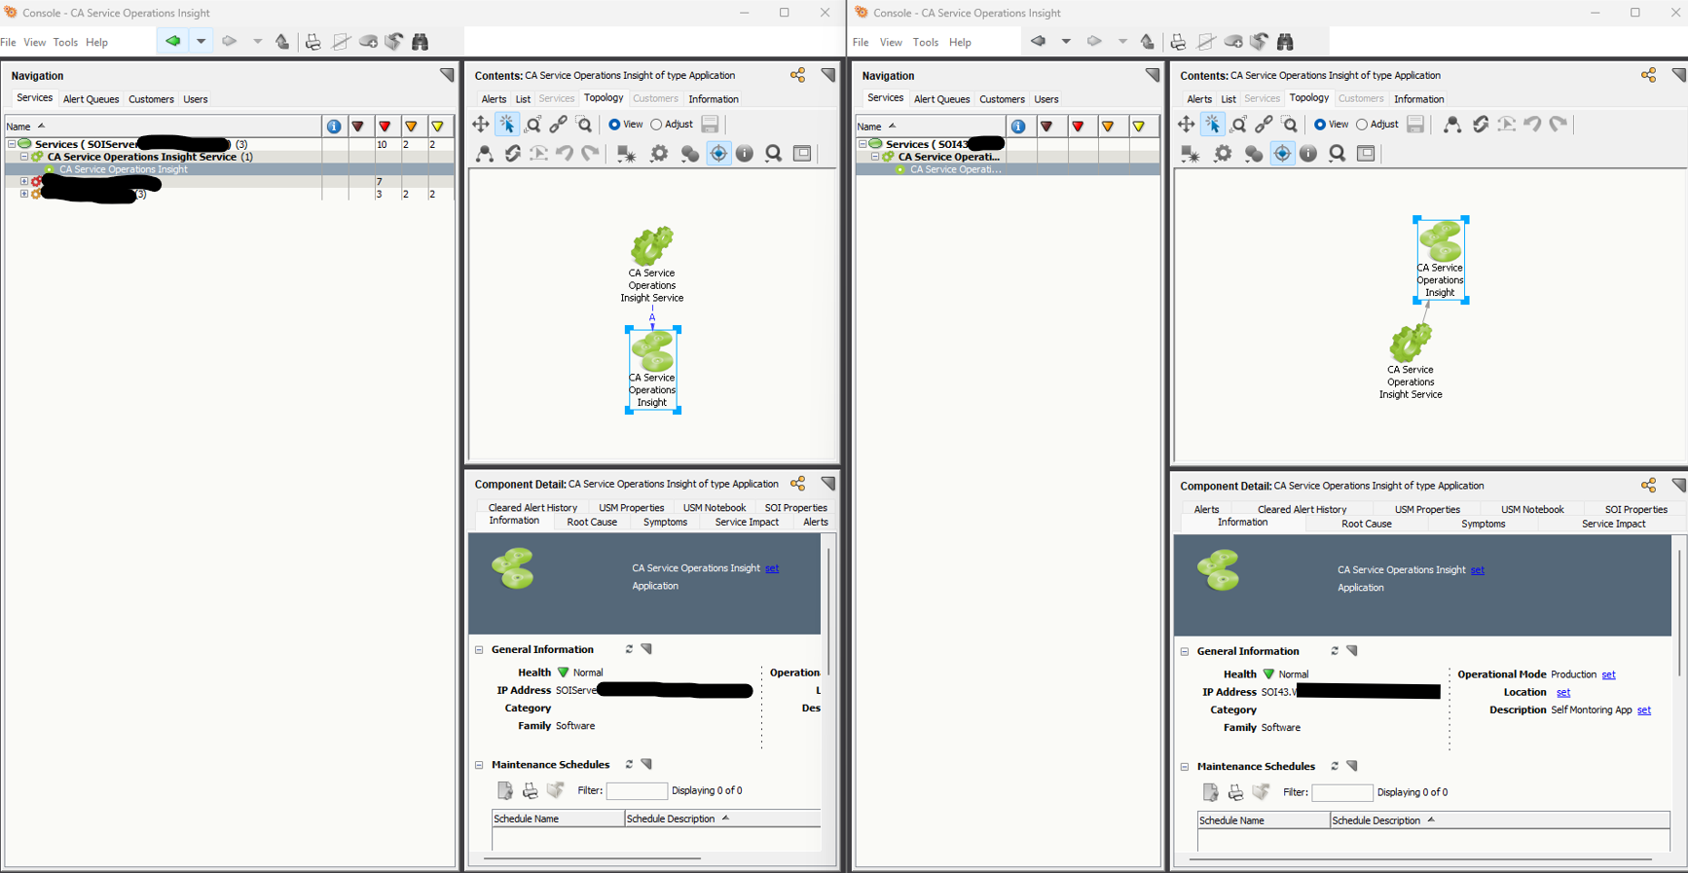Click the new schedule page icon in right window
1688x873 pixels.
point(1210,792)
